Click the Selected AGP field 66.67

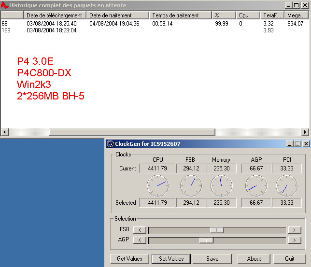[x=256, y=202]
